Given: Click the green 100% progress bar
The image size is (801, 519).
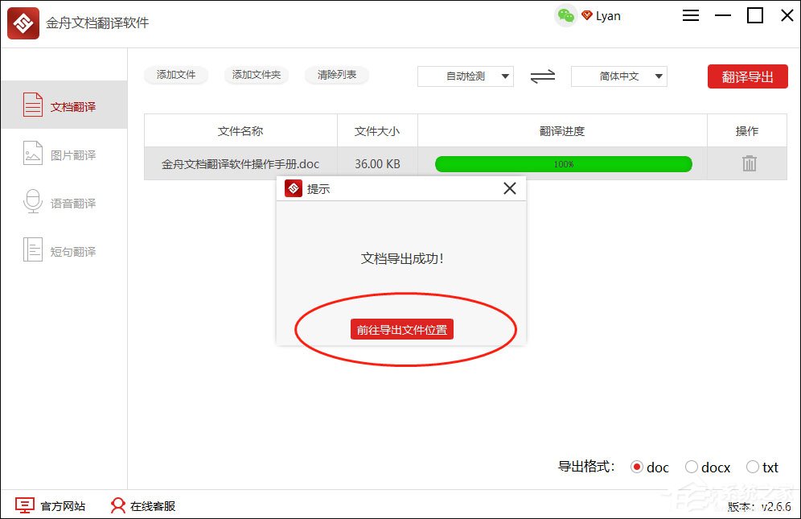Looking at the screenshot, I should pyautogui.click(x=564, y=163).
